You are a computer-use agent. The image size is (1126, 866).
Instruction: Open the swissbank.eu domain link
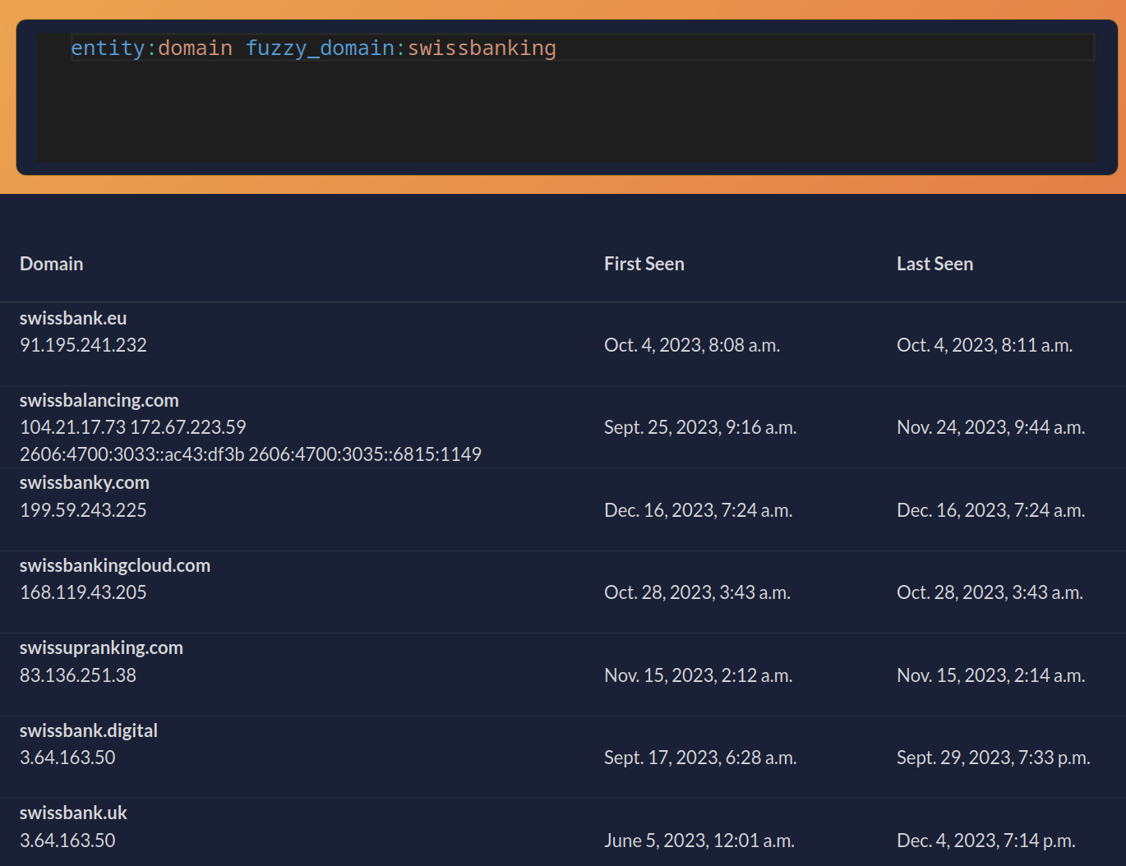[73, 318]
